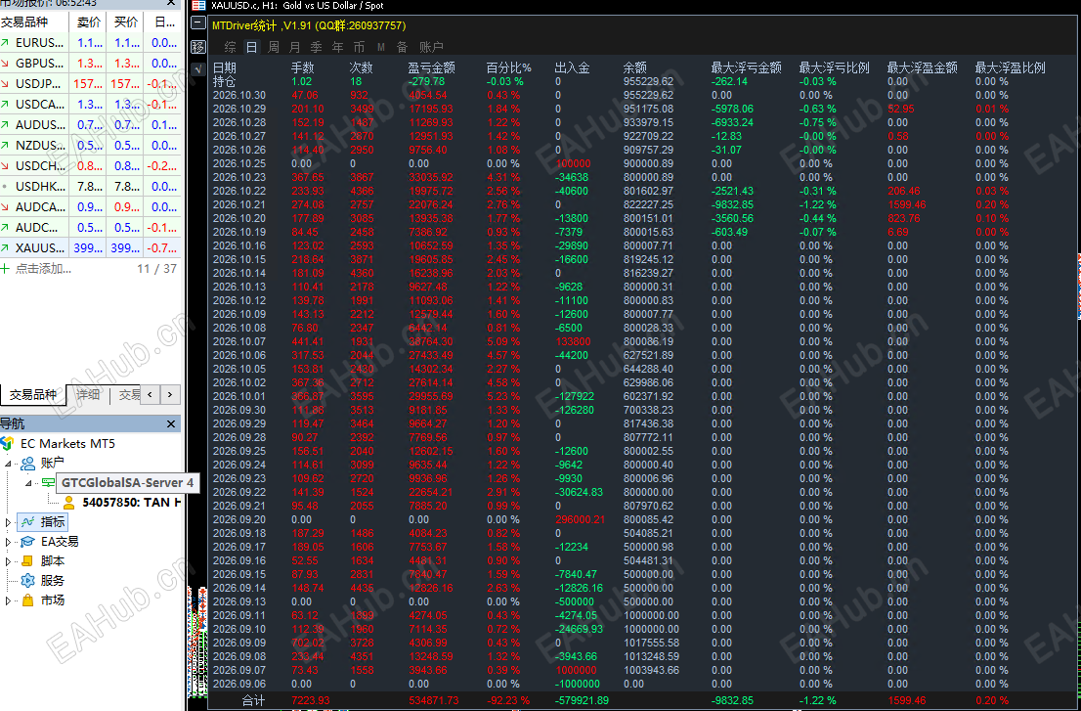Select the 账户 account statistics tab
The width and height of the screenshot is (1081, 711).
(x=431, y=47)
